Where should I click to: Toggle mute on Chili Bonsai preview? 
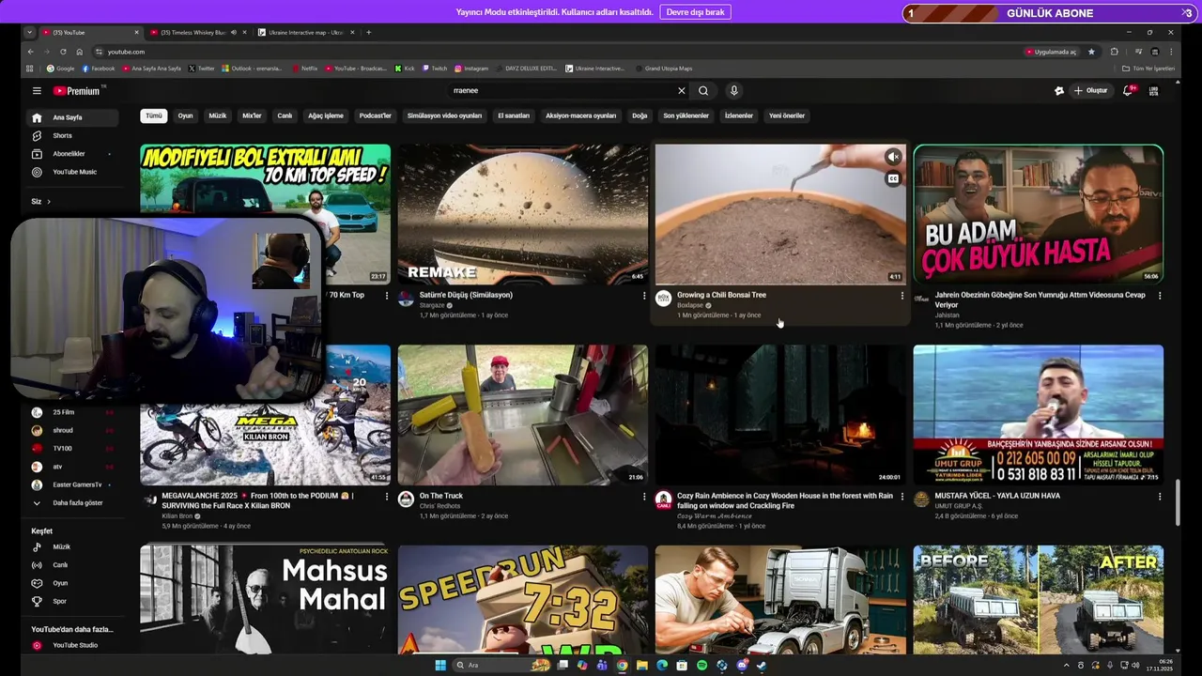coord(893,158)
